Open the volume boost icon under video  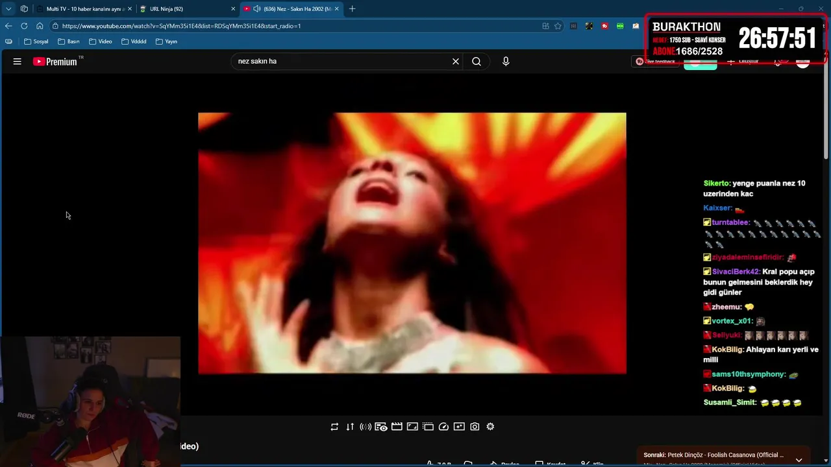pyautogui.click(x=366, y=427)
